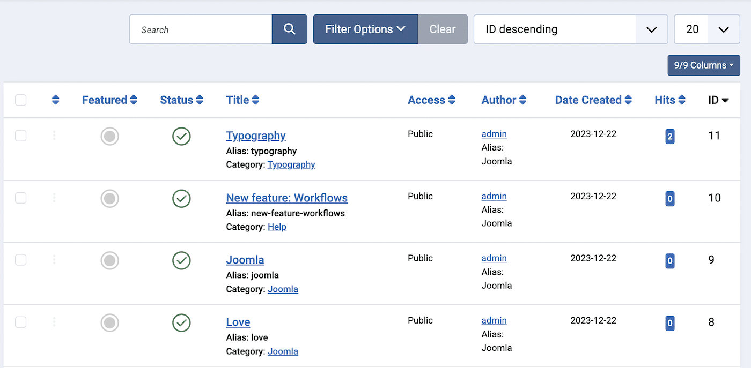Click the sort icon beside Access

pos(451,100)
